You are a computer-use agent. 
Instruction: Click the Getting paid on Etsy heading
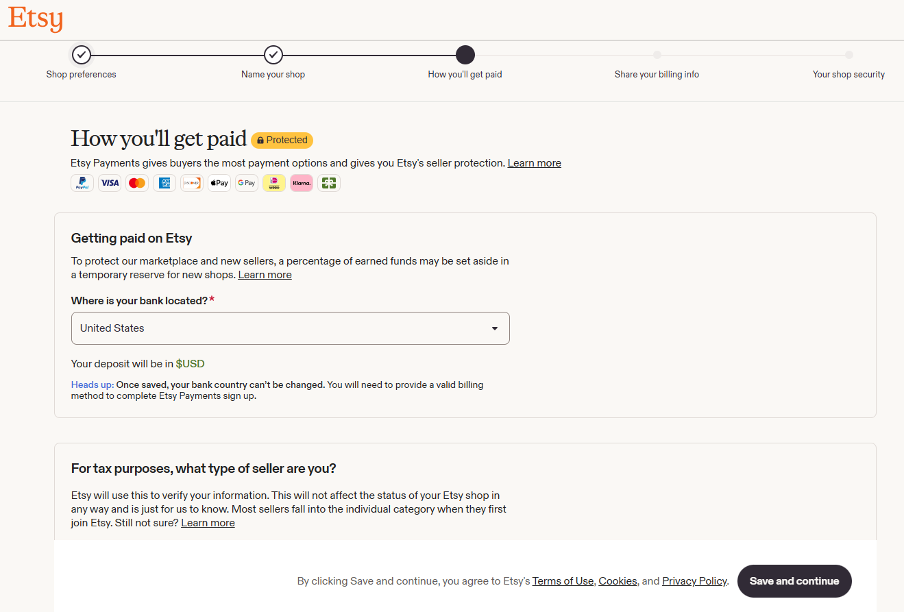tap(132, 238)
